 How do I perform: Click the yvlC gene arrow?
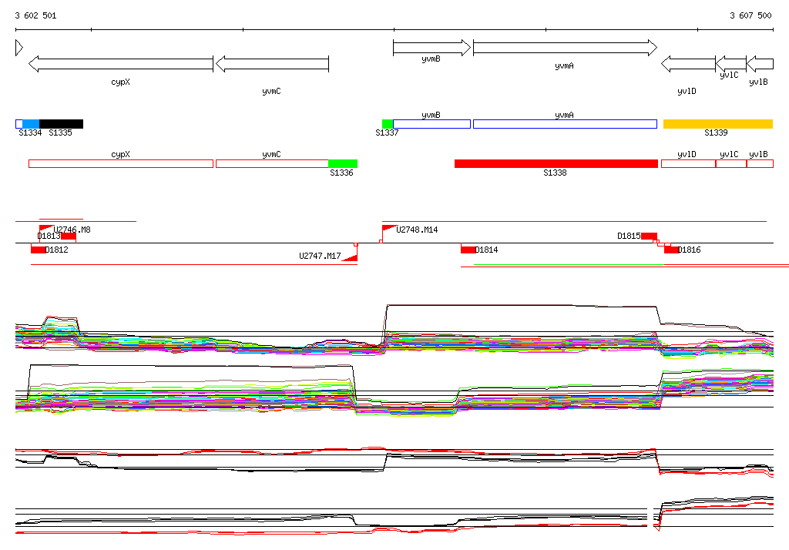(x=730, y=64)
